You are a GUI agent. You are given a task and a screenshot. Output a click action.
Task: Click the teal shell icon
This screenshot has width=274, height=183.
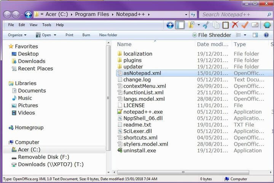pyautogui.click(x=267, y=25)
